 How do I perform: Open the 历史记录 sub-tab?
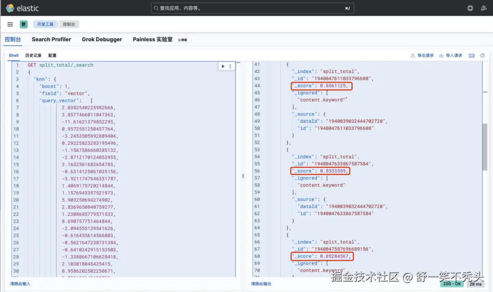33,55
